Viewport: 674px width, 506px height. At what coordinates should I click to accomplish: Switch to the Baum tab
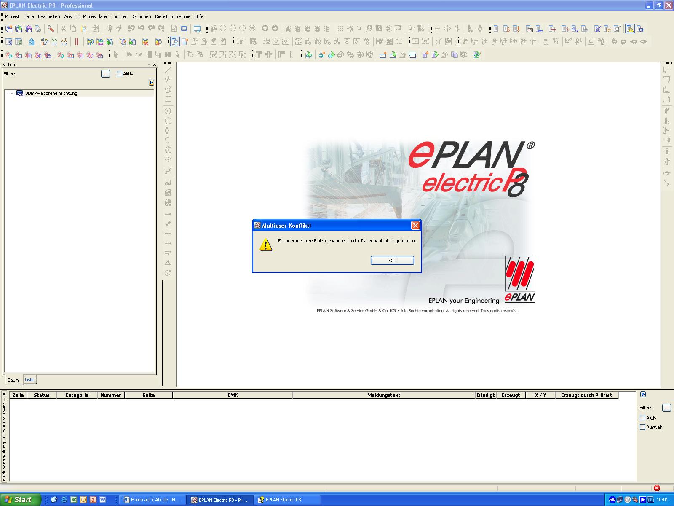[x=13, y=380]
